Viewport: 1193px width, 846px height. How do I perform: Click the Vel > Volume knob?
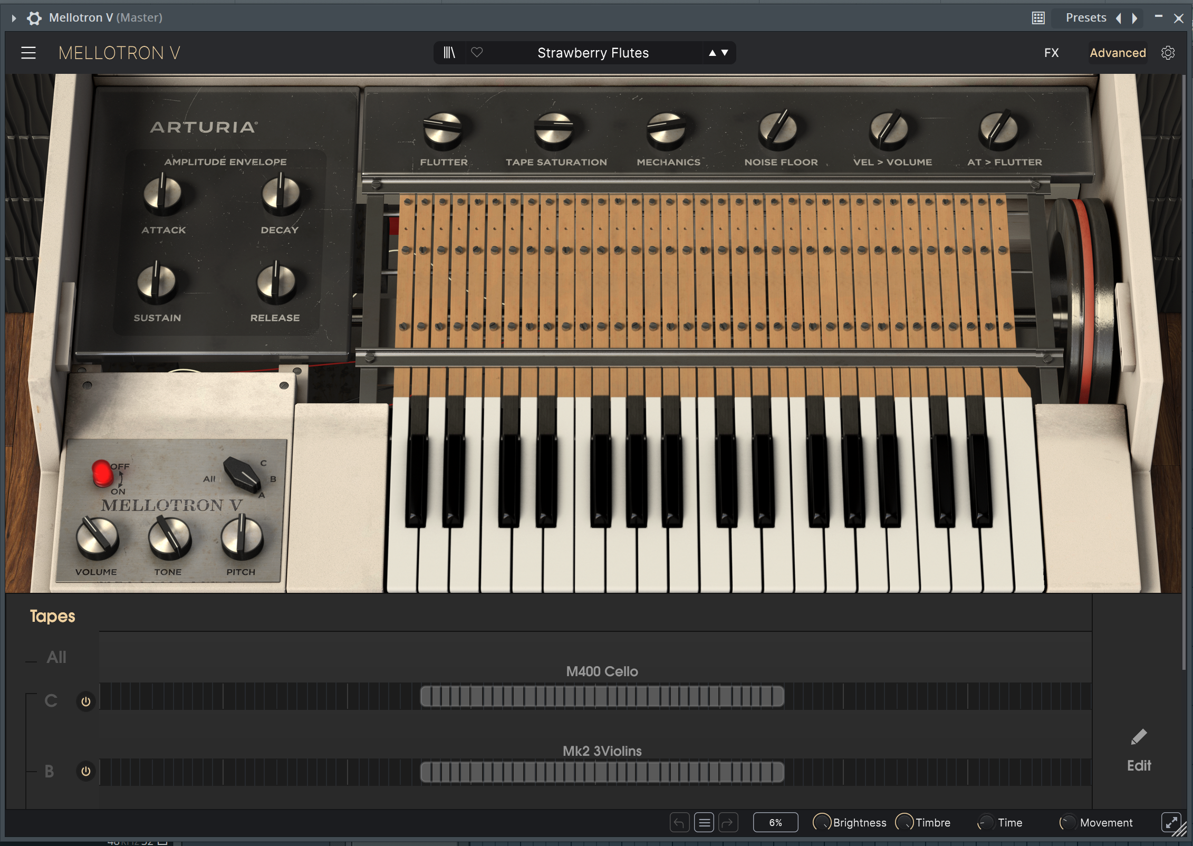(890, 129)
